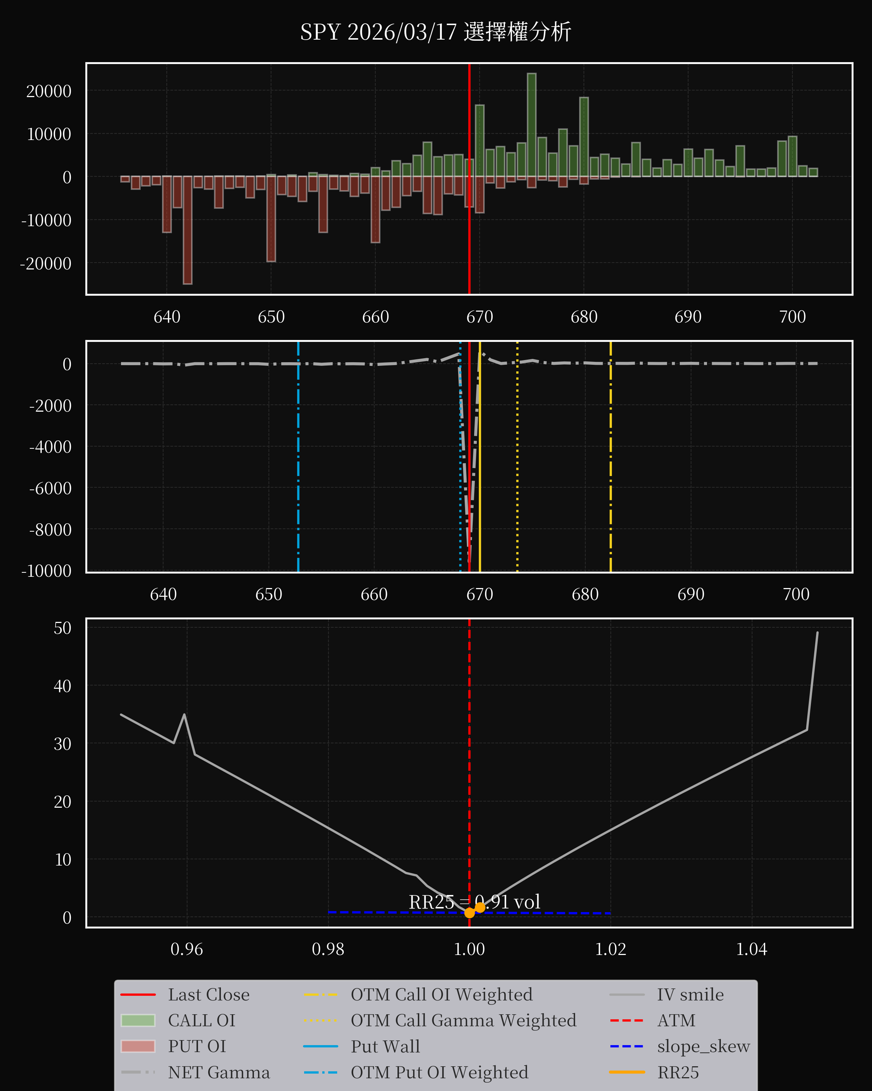This screenshot has width=872, height=1091.
Task: Click the blue dashed slope_skew line
Action: [x=470, y=912]
